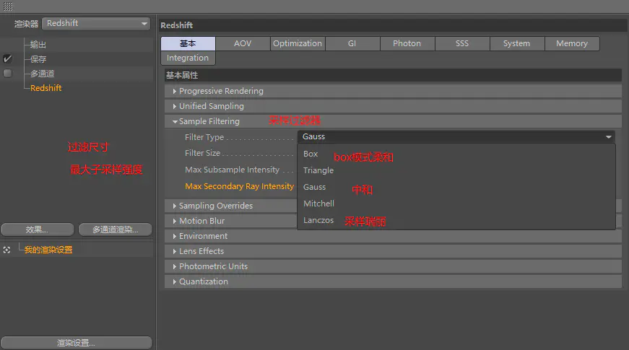Expand the Unified Sampling section

pyautogui.click(x=393, y=106)
